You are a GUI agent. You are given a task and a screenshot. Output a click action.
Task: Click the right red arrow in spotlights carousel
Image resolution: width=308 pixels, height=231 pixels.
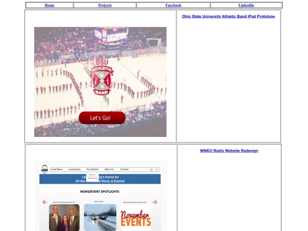[155, 202]
